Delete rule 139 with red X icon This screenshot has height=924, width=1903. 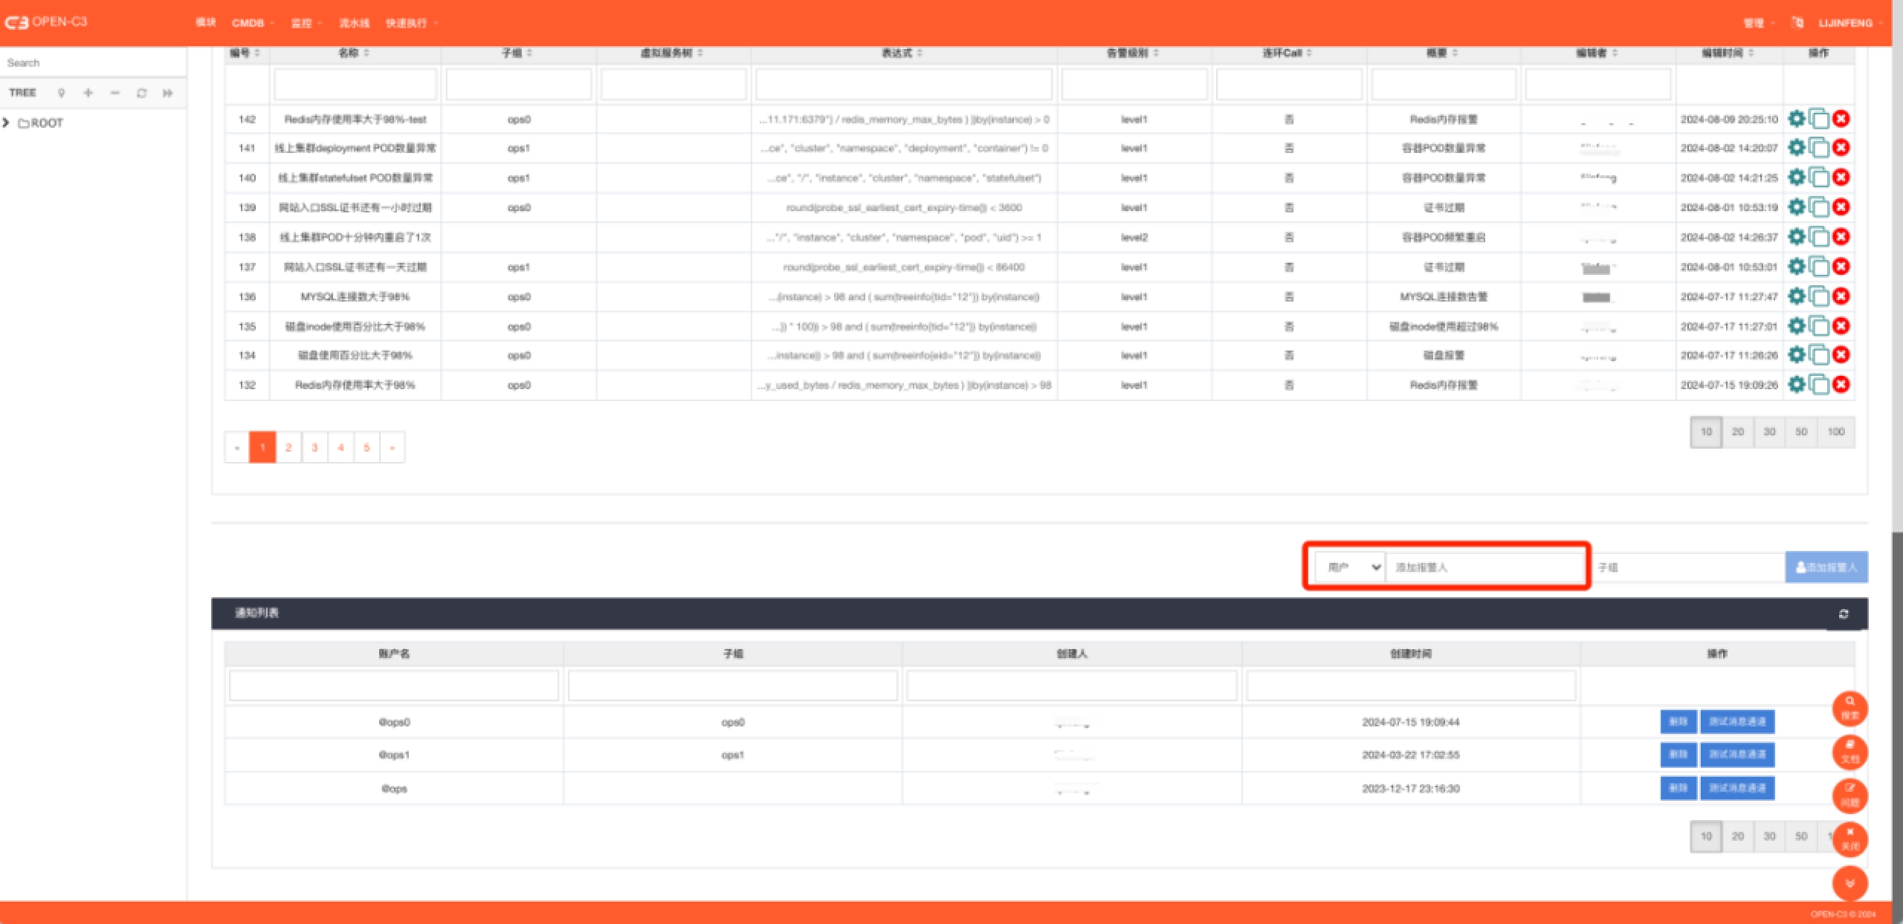(x=1841, y=207)
